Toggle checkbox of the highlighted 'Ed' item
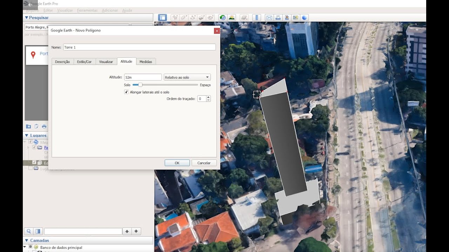 [x=34, y=163]
